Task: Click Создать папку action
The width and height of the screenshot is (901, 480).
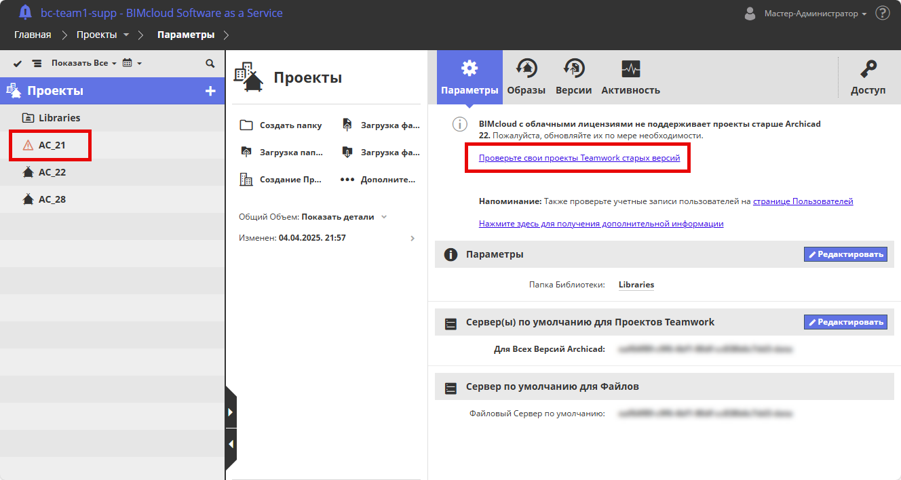Action: point(282,125)
